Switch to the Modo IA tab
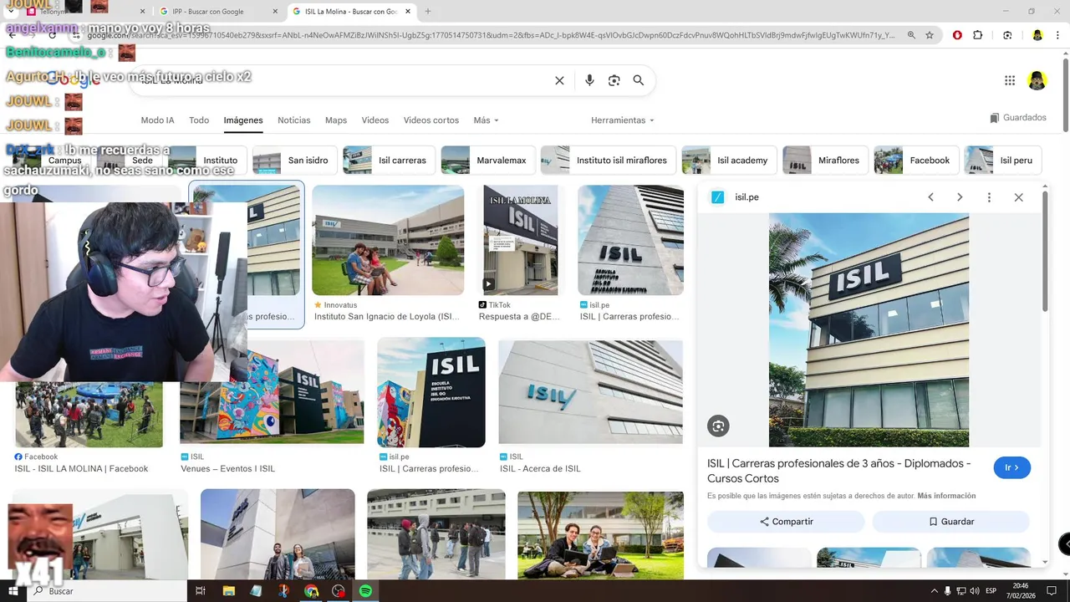 coord(157,120)
